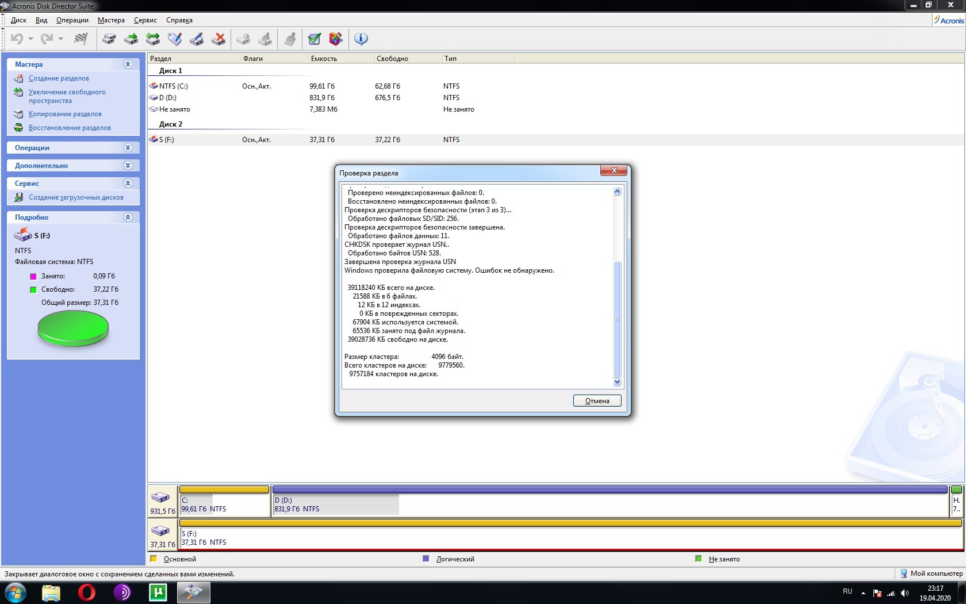Select the C: block in disk map
The height and width of the screenshot is (604, 966).
click(x=225, y=502)
